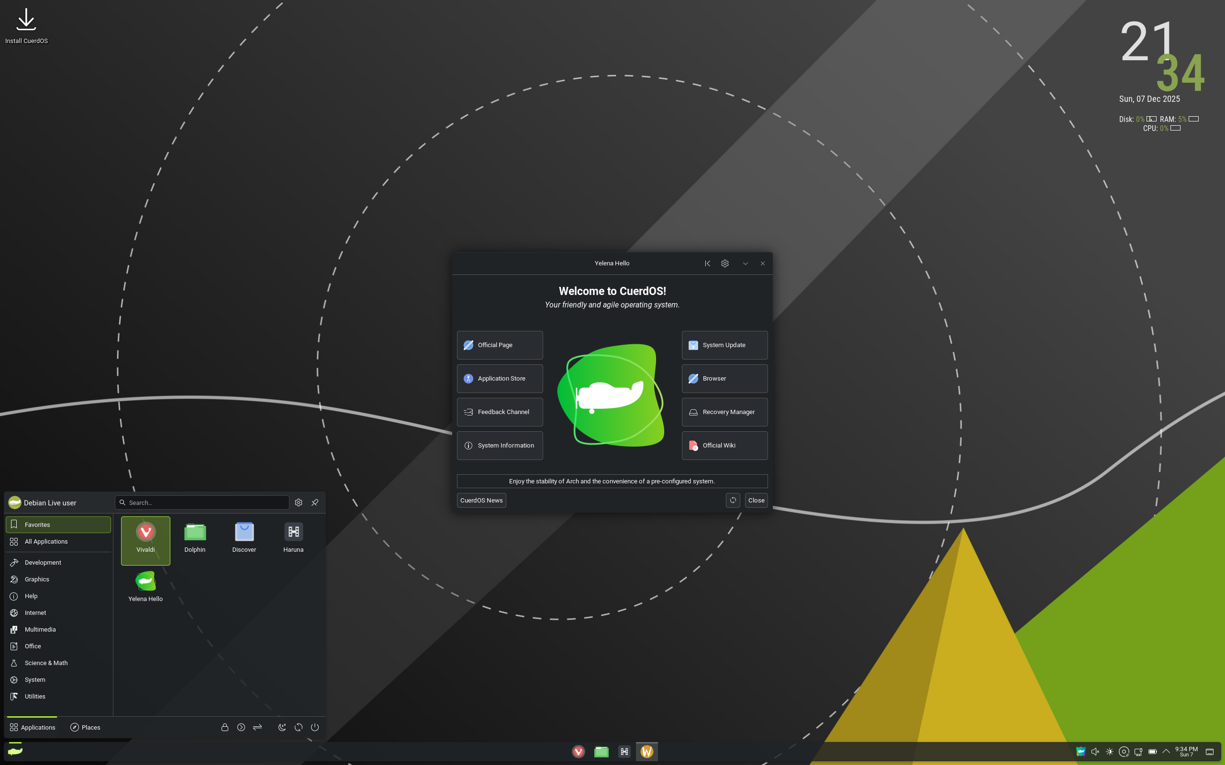Screen dimensions: 1225x765
Task: Open the Official Wiki
Action: (724, 445)
